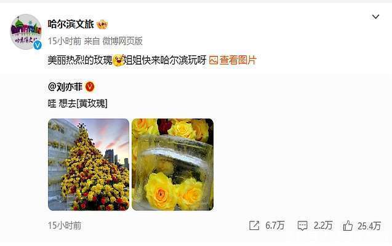
Task: Click the crown membership badge icon
Action: click(x=102, y=24)
